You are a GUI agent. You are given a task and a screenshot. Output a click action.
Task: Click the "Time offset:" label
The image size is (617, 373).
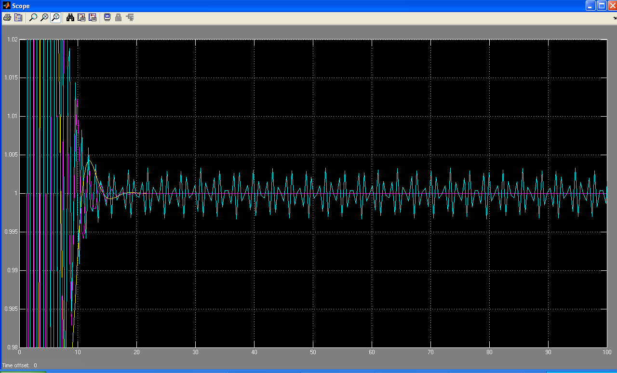15,366
